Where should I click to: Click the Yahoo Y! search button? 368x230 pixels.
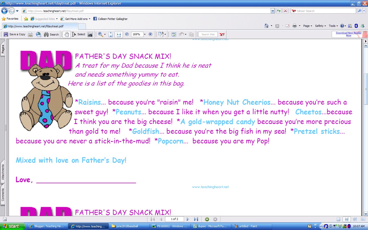click(x=222, y=34)
